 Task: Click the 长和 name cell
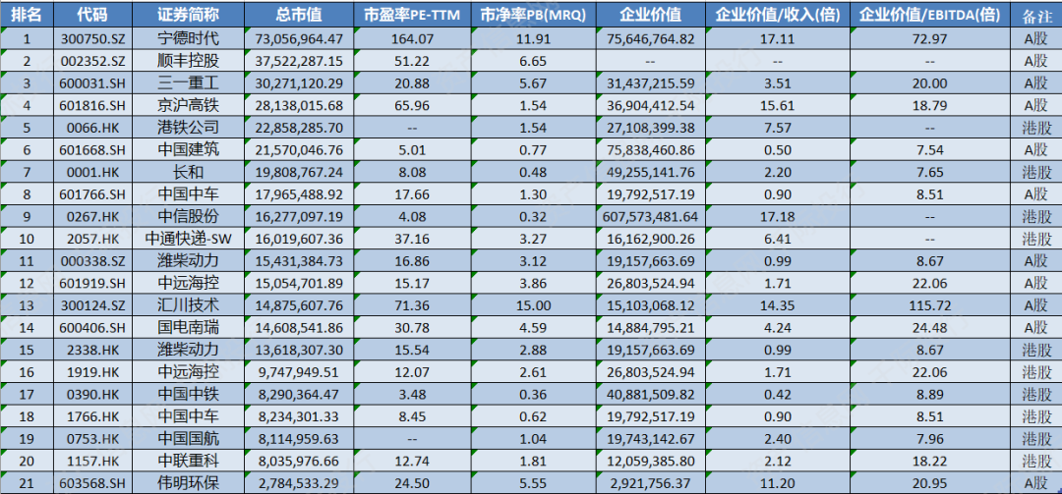(188, 172)
